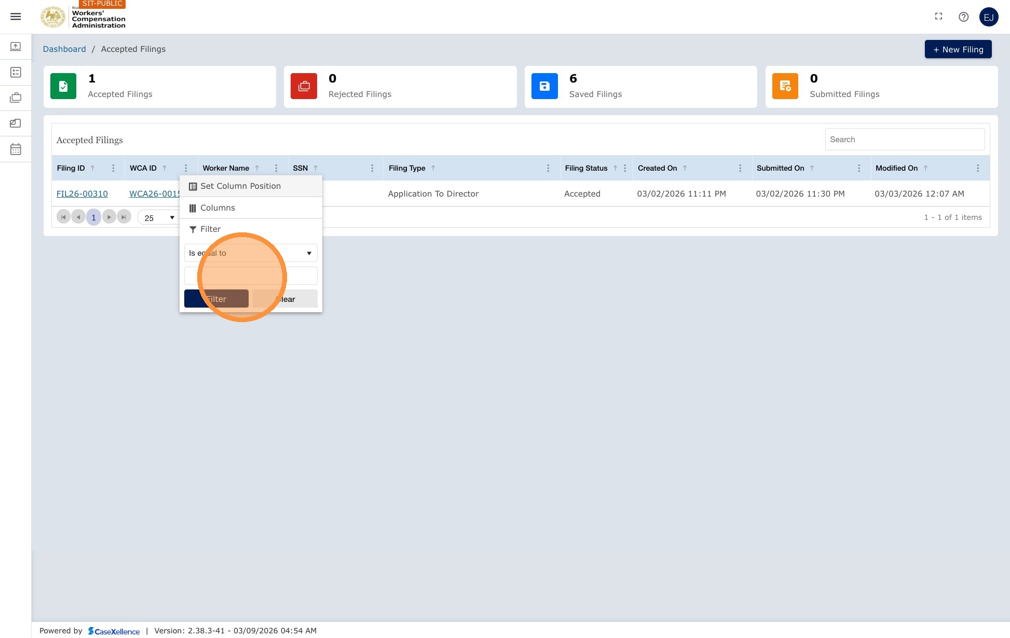This screenshot has width=1010, height=638.
Task: Sort by Worker Name column header
Action: click(226, 168)
